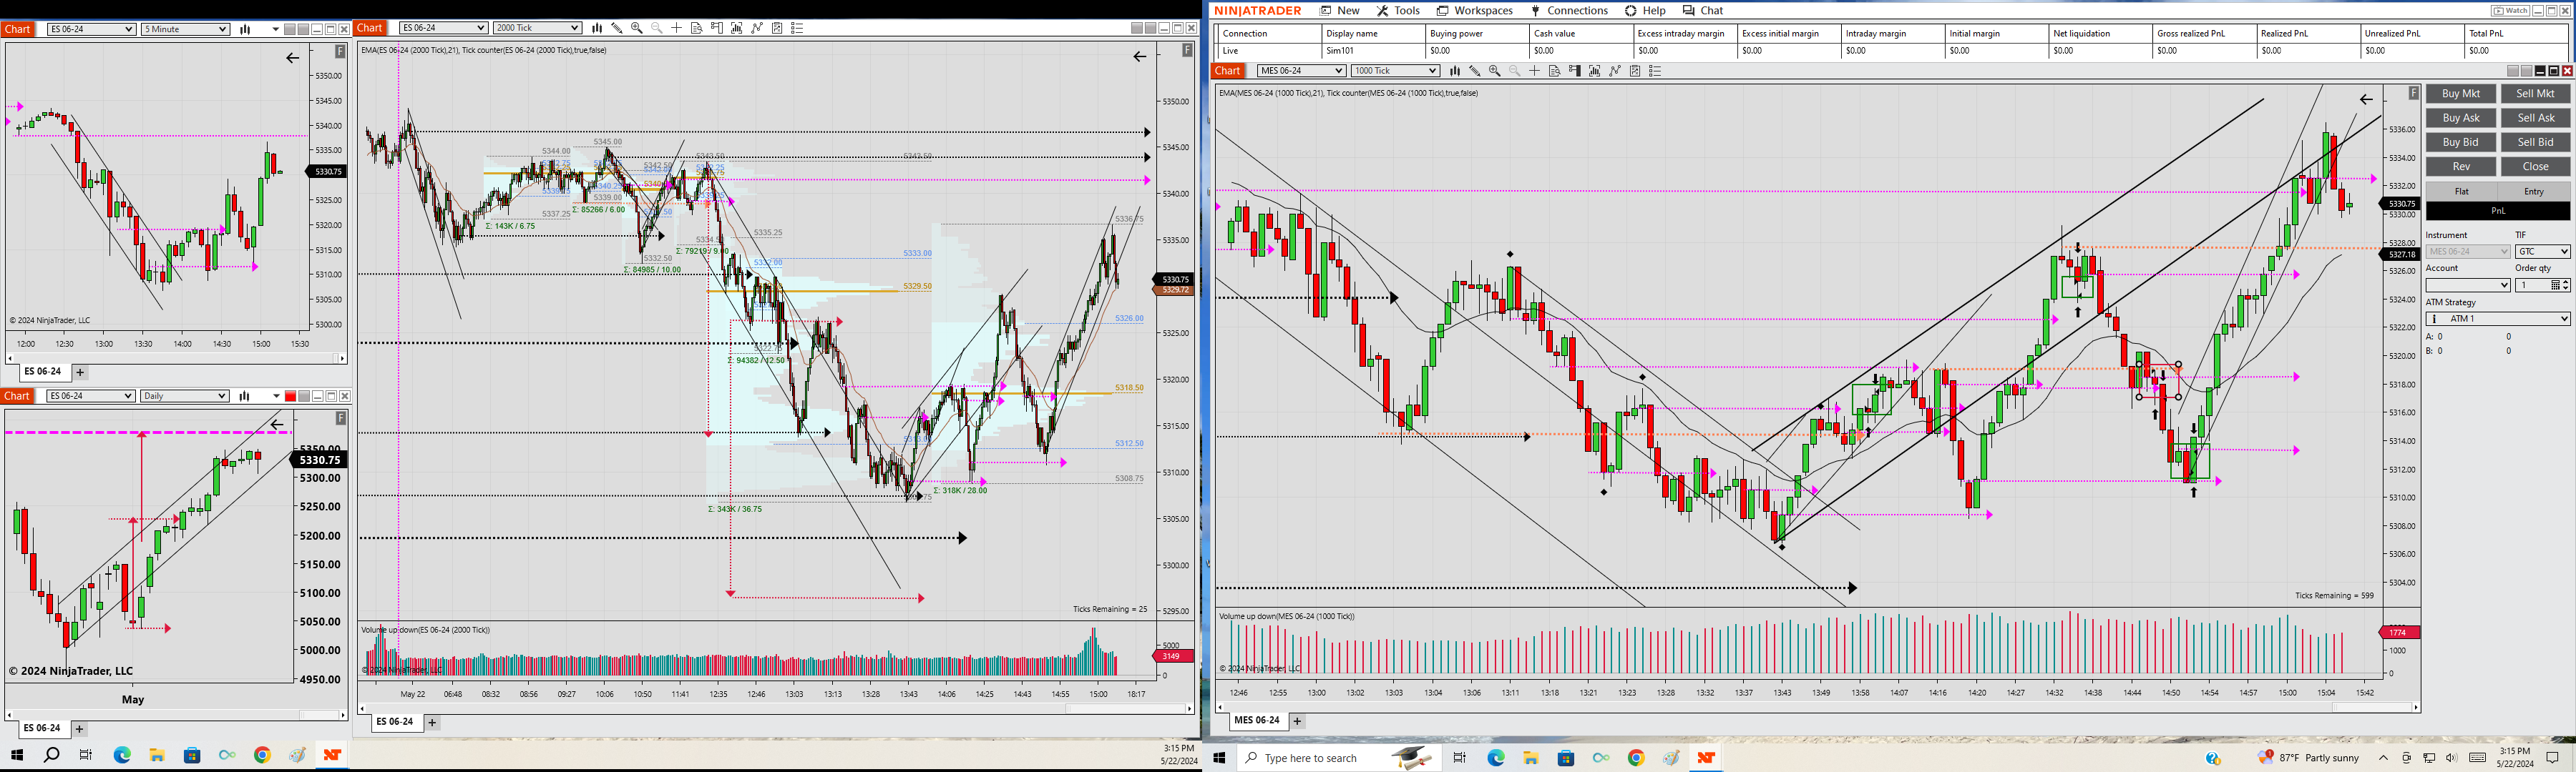Zoom in on the MES 1000 Tick chart

(1495, 71)
